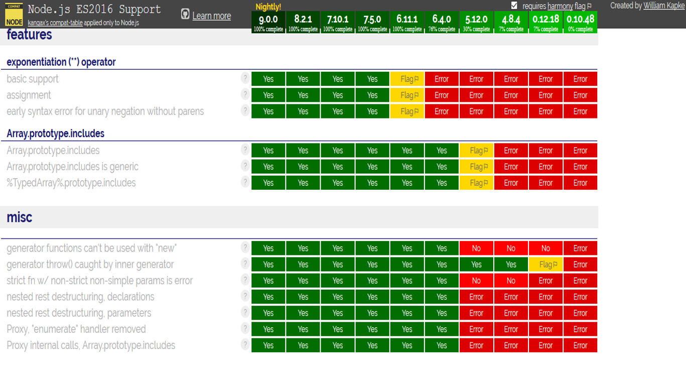Click strict fn w/ non-strict non-simple params label
This screenshot has width=686, height=384.
point(100,281)
